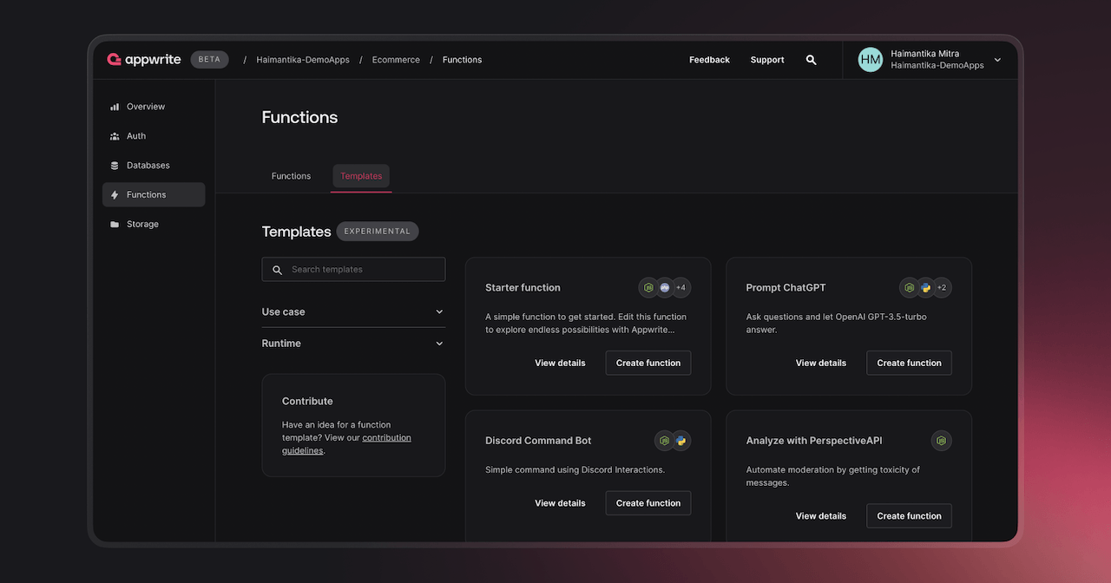The image size is (1111, 583).
Task: Click the Databases stack icon in sidebar
Action: (x=115, y=166)
